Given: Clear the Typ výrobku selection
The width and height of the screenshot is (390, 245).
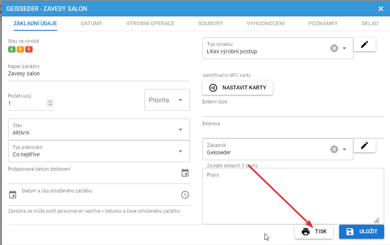Looking at the screenshot, I should (334, 48).
